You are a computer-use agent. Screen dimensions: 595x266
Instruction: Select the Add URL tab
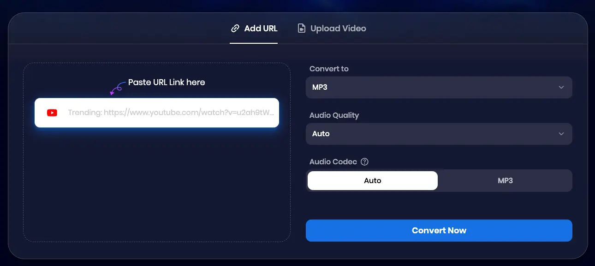tap(254, 28)
